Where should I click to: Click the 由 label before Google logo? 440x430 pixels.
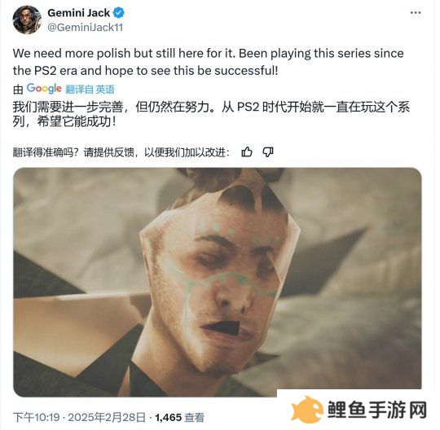pos(18,90)
